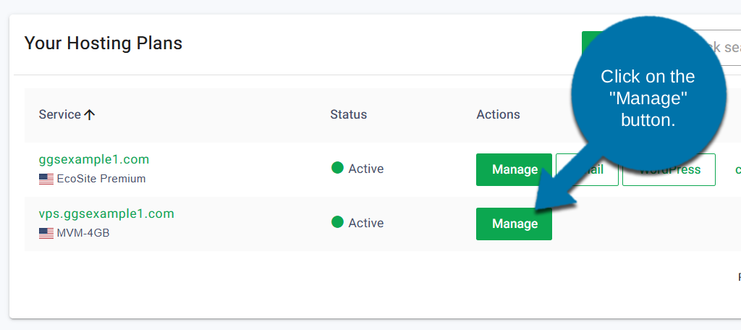Click green status dot for ggsexample1.com
The height and width of the screenshot is (330, 741).
coord(337,168)
